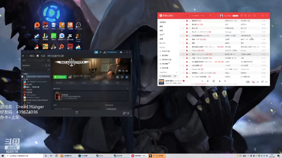
Task: Add a new playlist with the plus icon
Action: pos(177,72)
